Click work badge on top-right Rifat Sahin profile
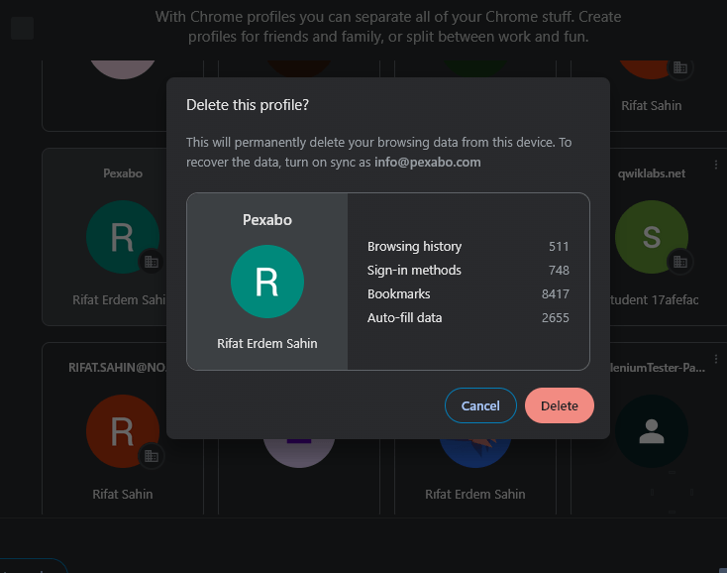 (x=680, y=67)
